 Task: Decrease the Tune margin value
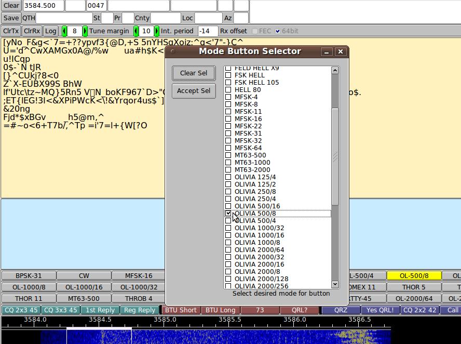(x=64, y=31)
